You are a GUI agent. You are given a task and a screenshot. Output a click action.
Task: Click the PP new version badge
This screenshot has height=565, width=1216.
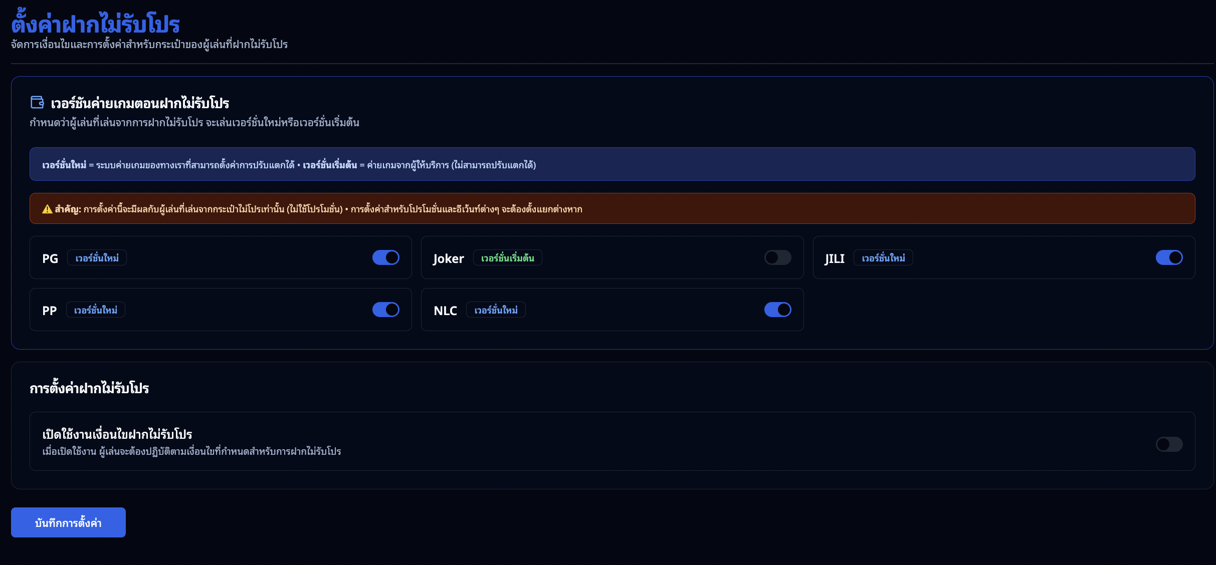pos(95,310)
